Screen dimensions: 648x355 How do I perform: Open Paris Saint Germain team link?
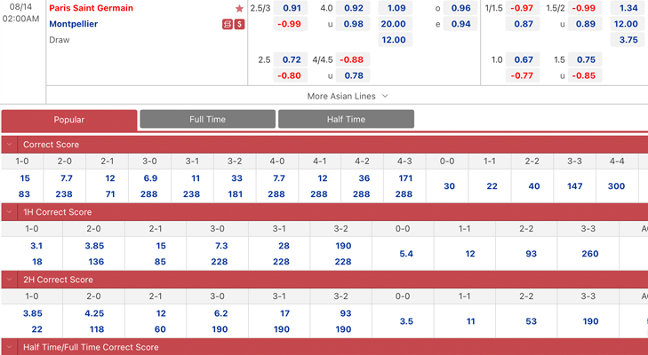click(x=91, y=8)
